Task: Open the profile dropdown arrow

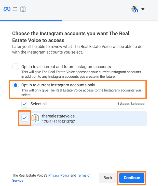Action: click(143, 9)
